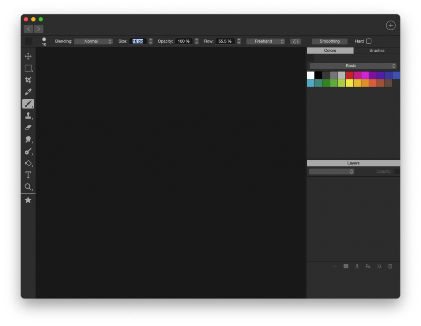Pick the yellow color swatch
The height and width of the screenshot is (326, 421).
click(349, 83)
